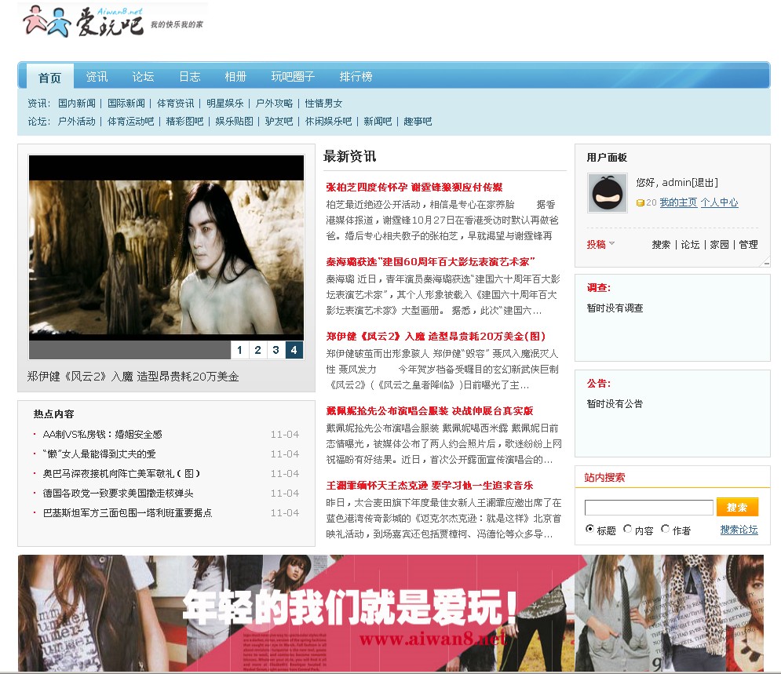
Task: Click the gold coin points icon
Action: point(640,202)
